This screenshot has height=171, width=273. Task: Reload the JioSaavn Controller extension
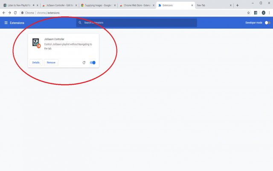pyautogui.click(x=84, y=62)
